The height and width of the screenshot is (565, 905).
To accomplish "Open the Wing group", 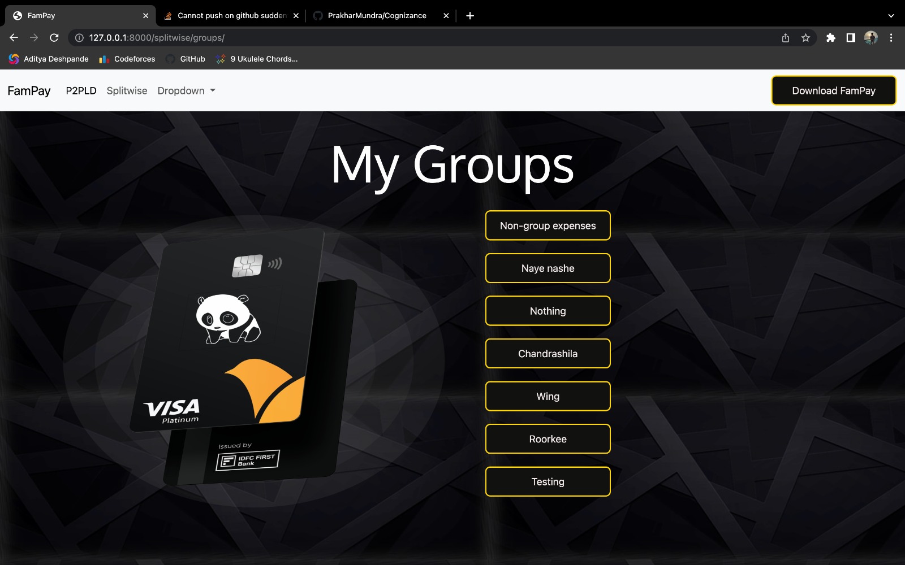I will pyautogui.click(x=548, y=397).
